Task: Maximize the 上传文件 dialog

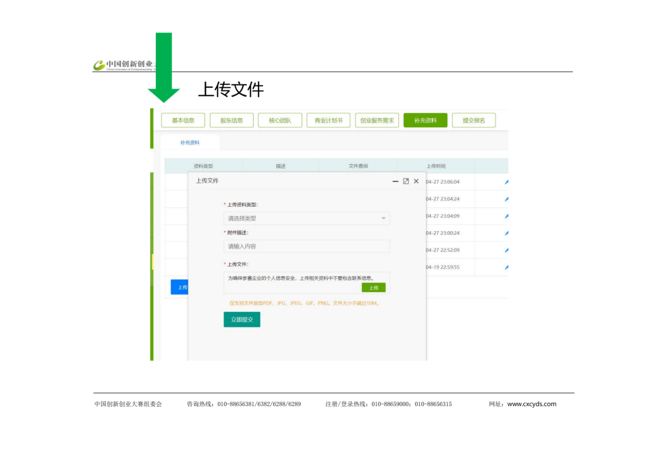Action: click(406, 181)
